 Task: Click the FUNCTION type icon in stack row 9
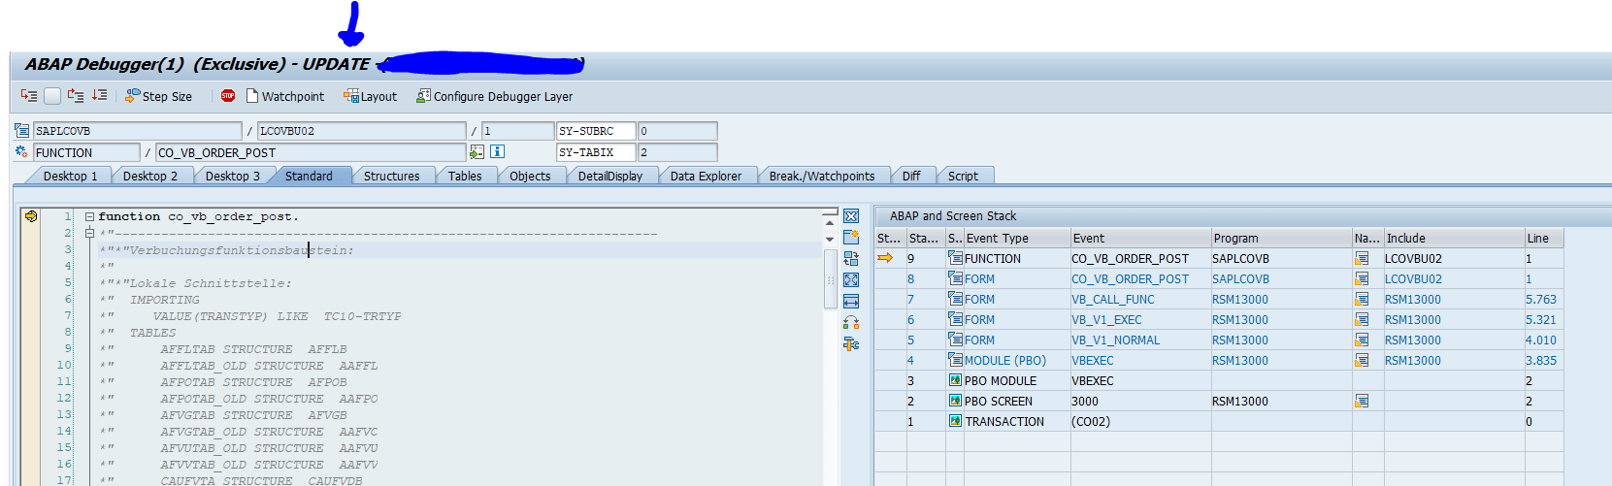pyautogui.click(x=955, y=258)
